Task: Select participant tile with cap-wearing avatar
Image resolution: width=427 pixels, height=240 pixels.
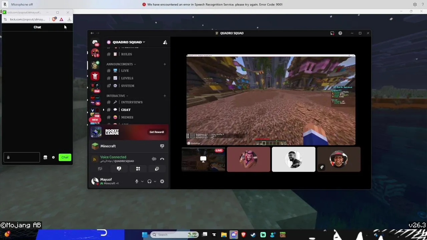Action: click(339, 159)
